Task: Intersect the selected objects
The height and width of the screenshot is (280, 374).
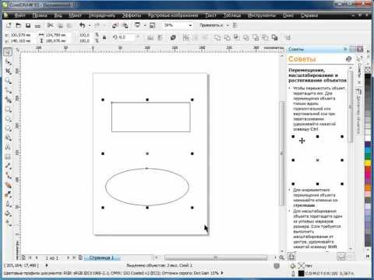Action: [x=236, y=38]
